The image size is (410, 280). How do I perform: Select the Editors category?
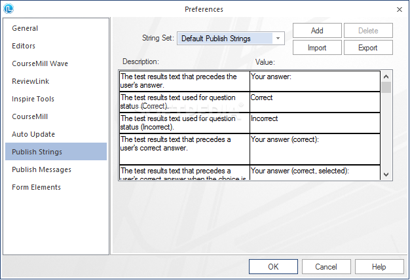point(24,46)
